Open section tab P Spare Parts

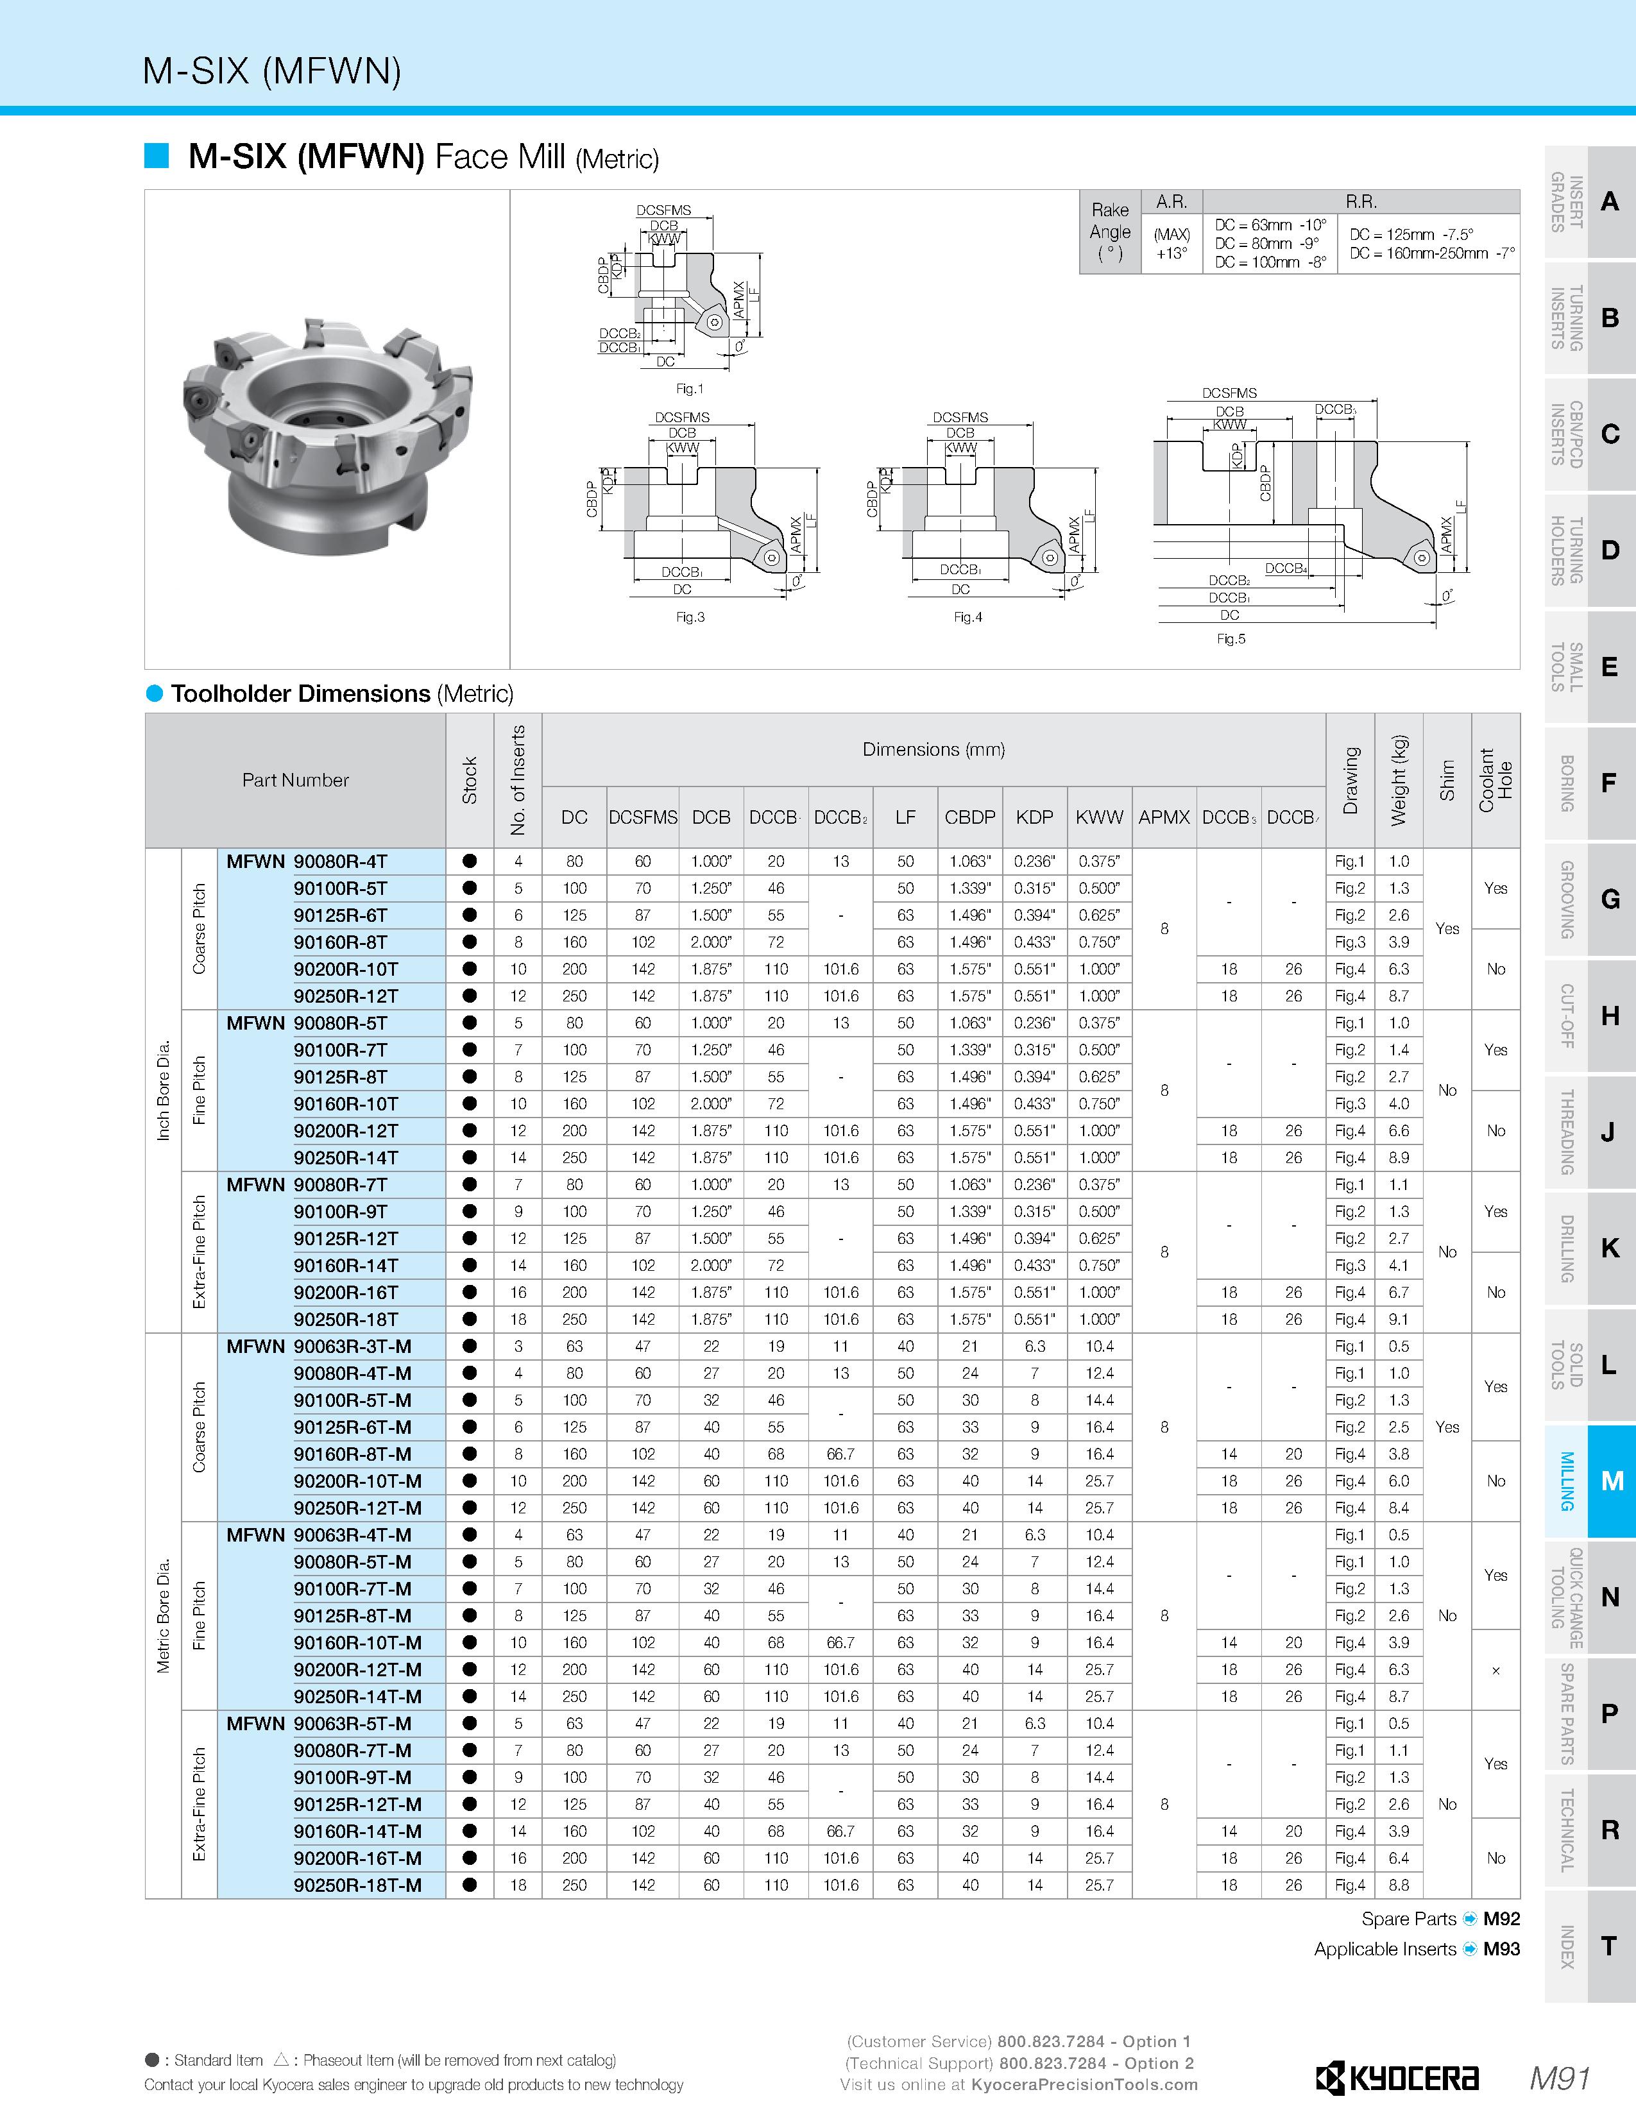(1589, 1713)
